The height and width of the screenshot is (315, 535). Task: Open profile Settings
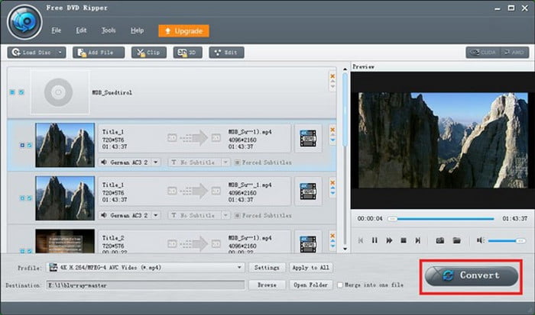tap(267, 268)
